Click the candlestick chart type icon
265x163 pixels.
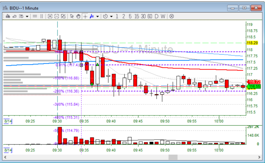[8, 16]
